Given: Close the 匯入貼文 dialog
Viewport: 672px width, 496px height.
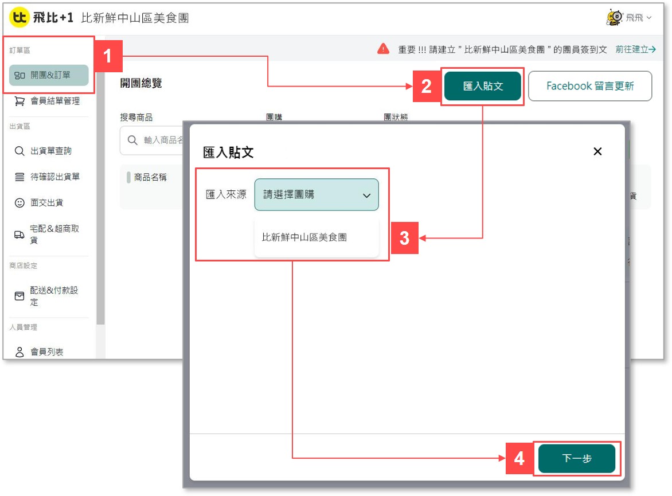Looking at the screenshot, I should click(597, 151).
